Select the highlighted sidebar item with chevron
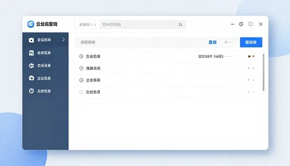The image size is (290, 166). 45,40
